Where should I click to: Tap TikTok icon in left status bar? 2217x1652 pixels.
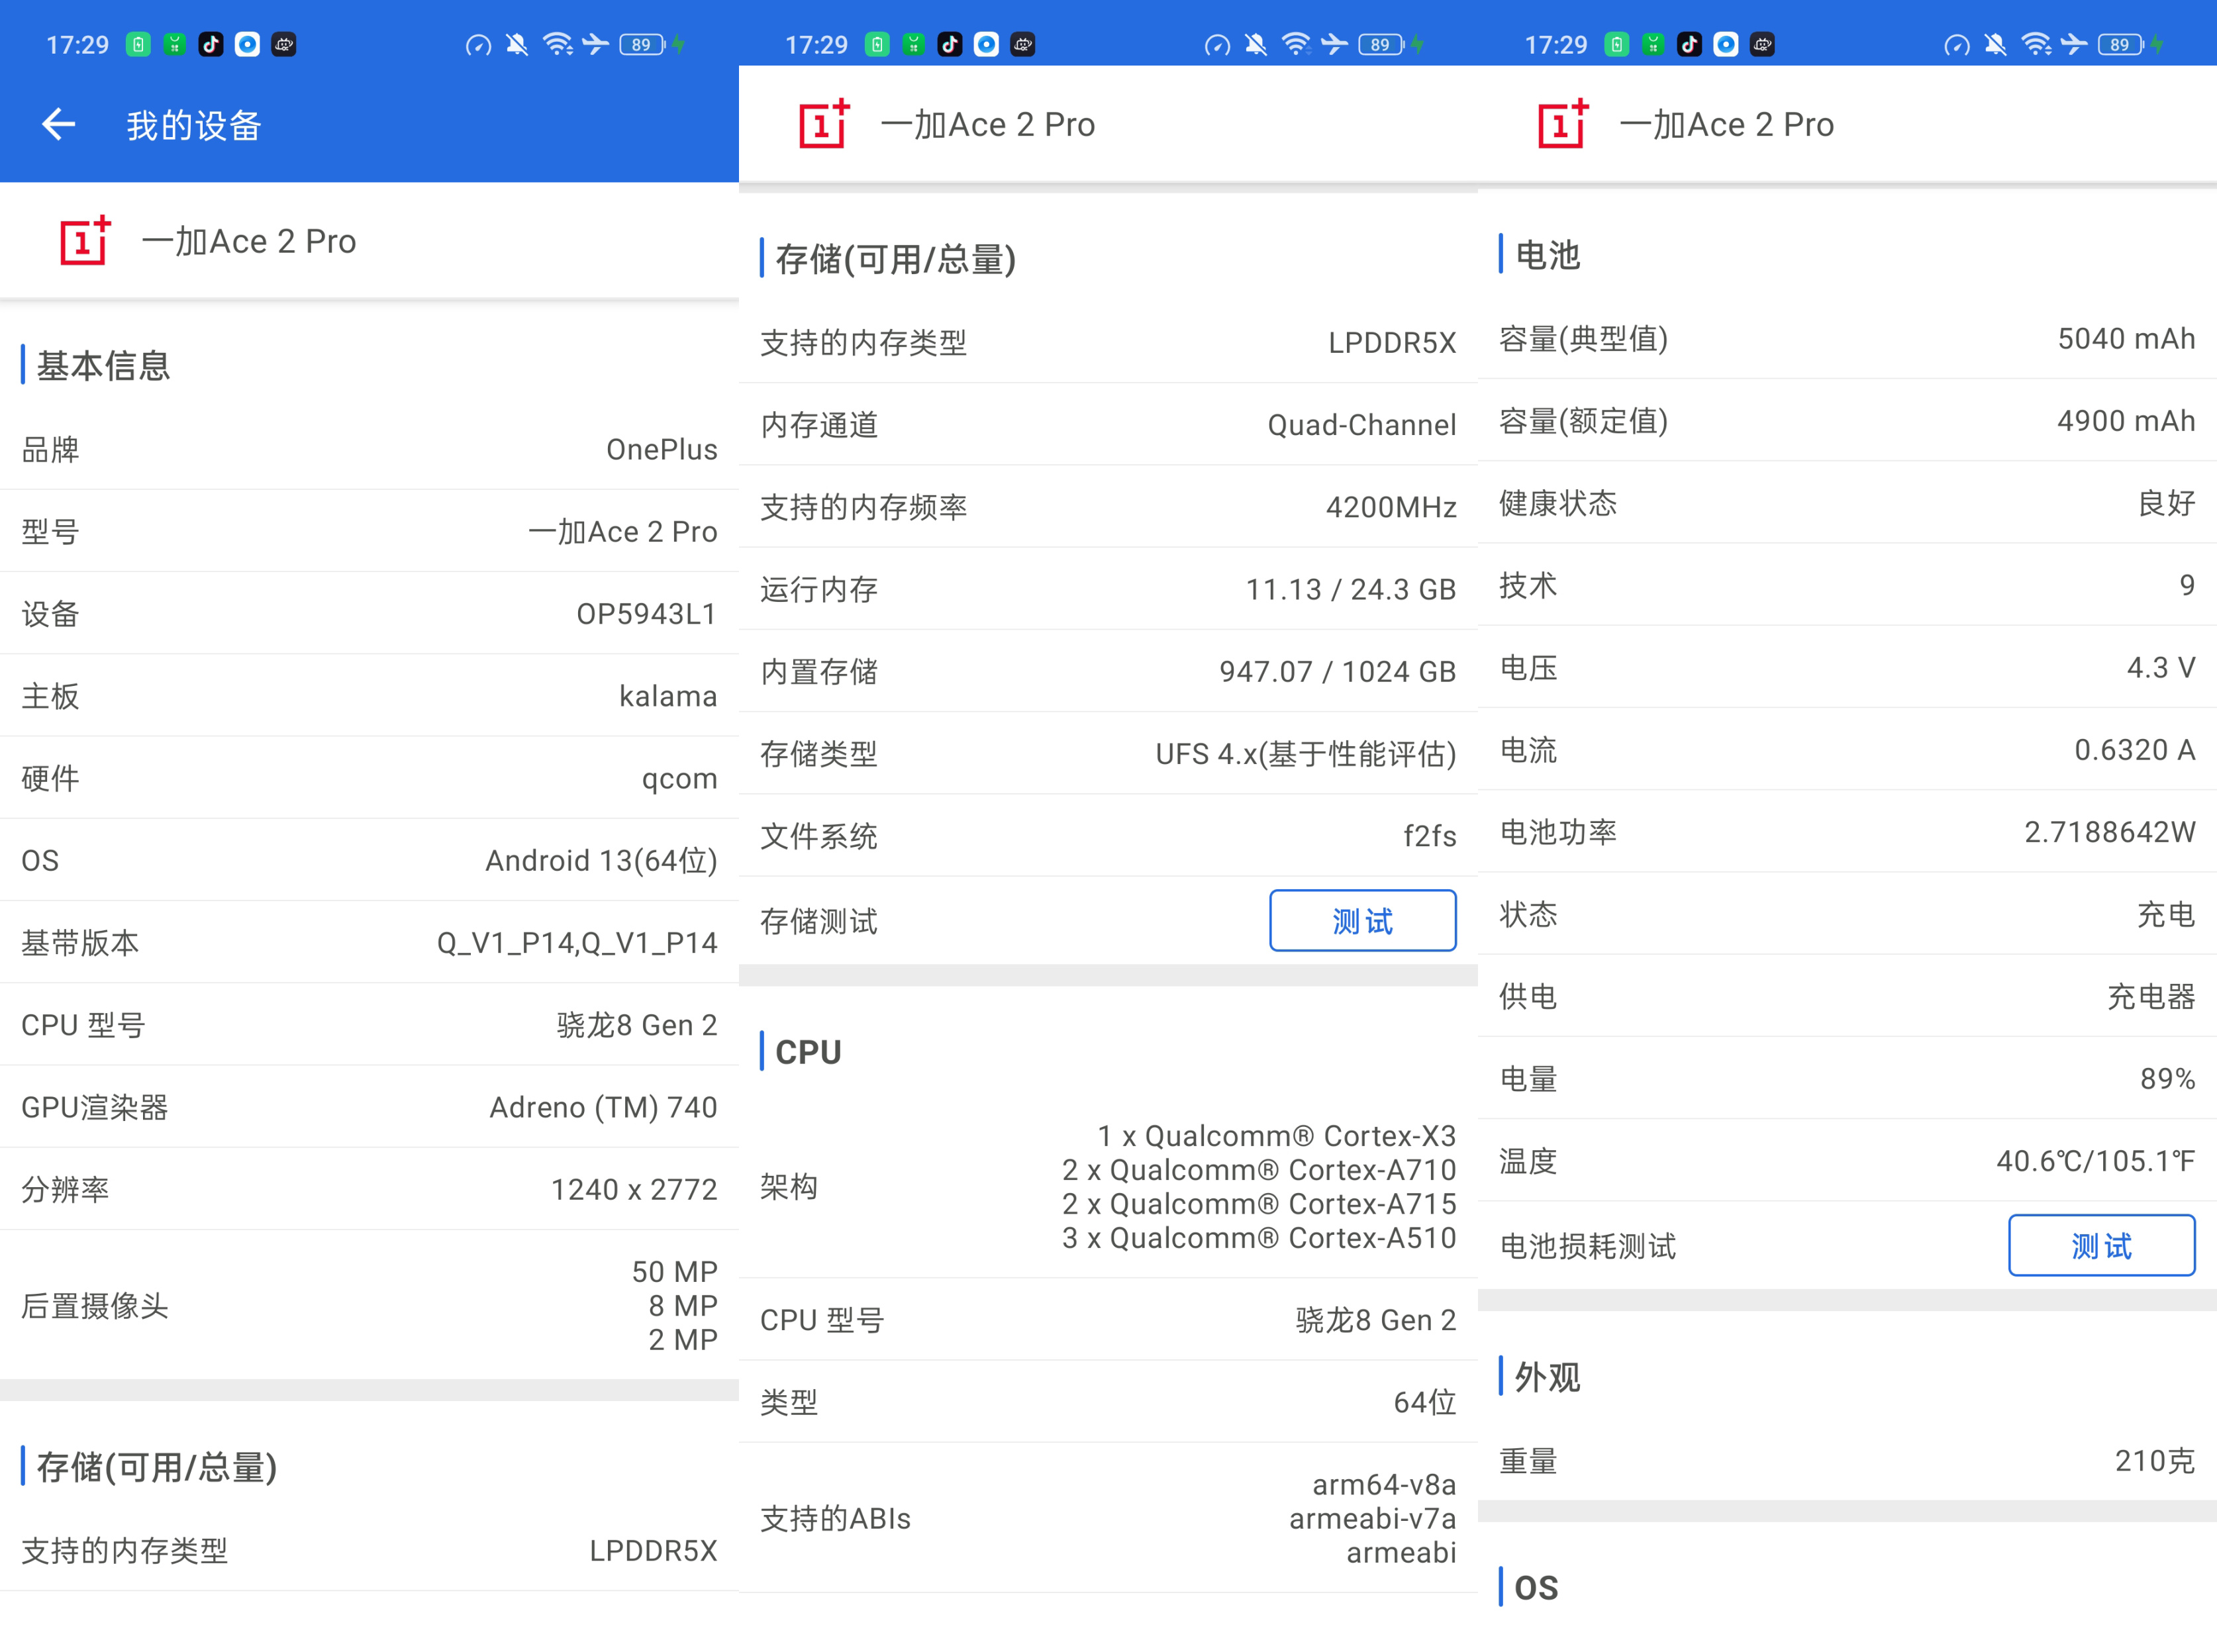click(x=210, y=44)
